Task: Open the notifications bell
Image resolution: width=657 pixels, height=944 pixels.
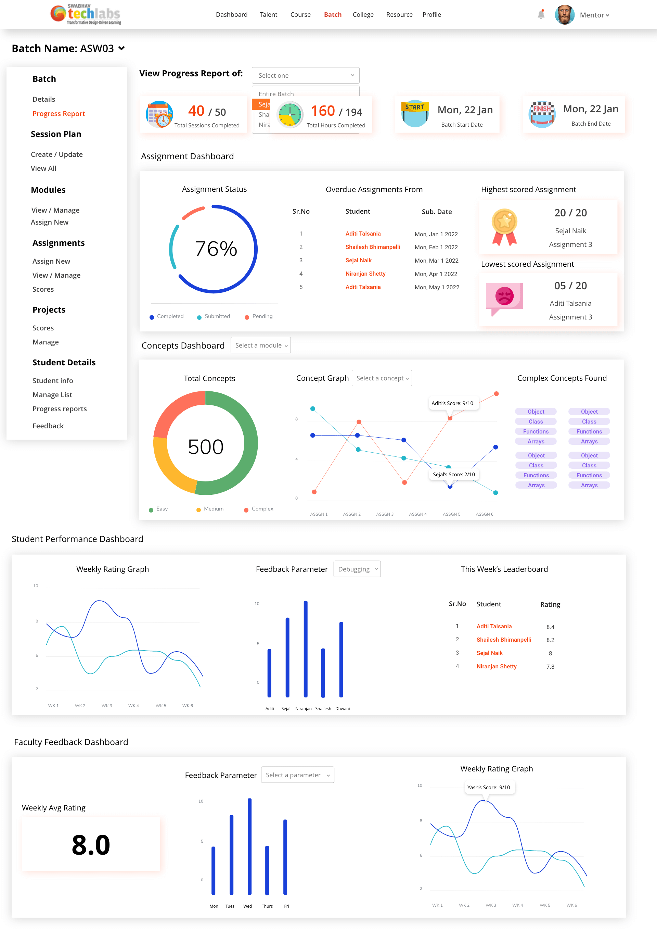Action: [x=541, y=15]
